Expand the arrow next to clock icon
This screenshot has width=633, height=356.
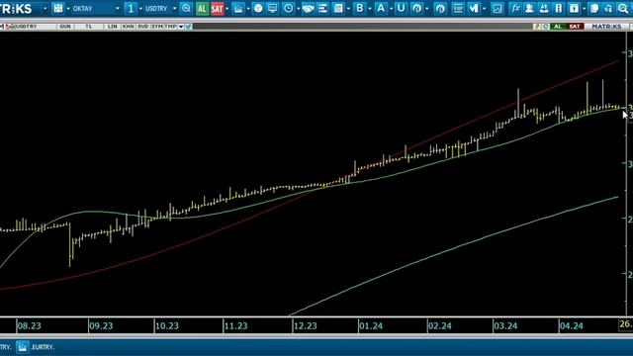(x=298, y=9)
